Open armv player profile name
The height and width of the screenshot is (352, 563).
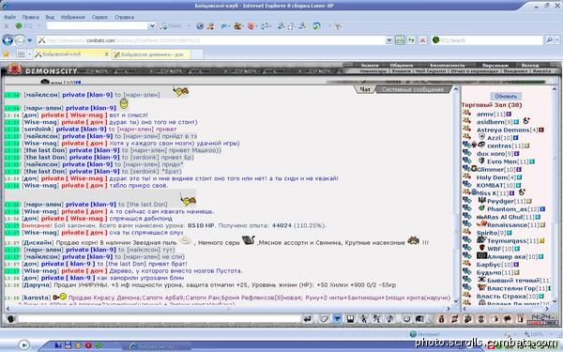485,114
